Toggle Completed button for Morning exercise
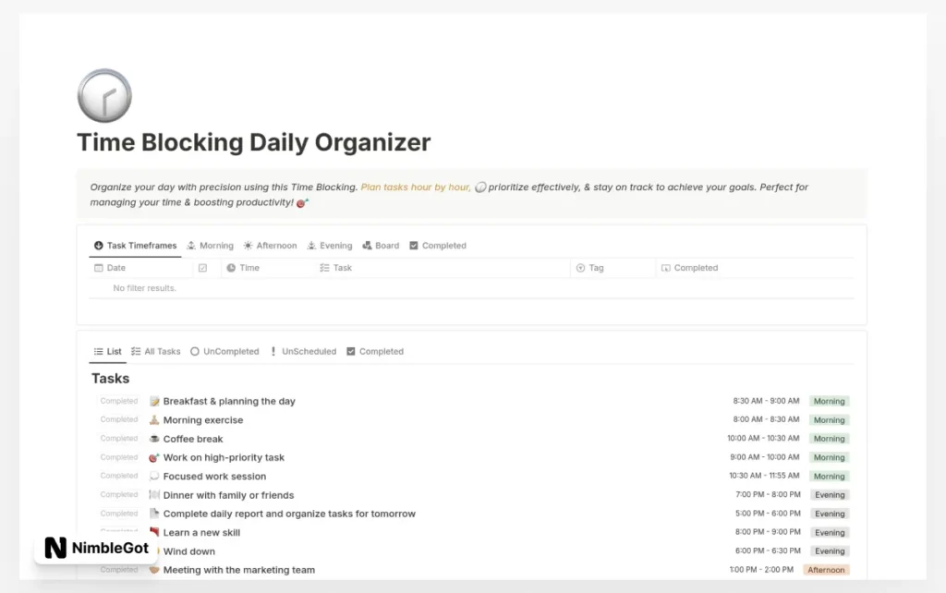This screenshot has height=593, width=946. click(x=119, y=419)
